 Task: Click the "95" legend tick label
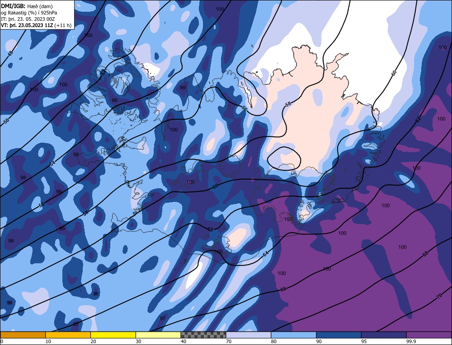tap(364, 341)
